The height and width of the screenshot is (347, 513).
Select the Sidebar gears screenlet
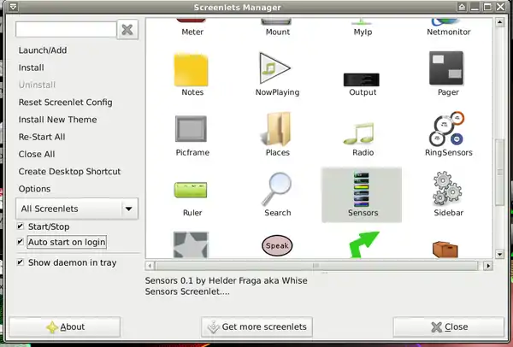(448, 189)
